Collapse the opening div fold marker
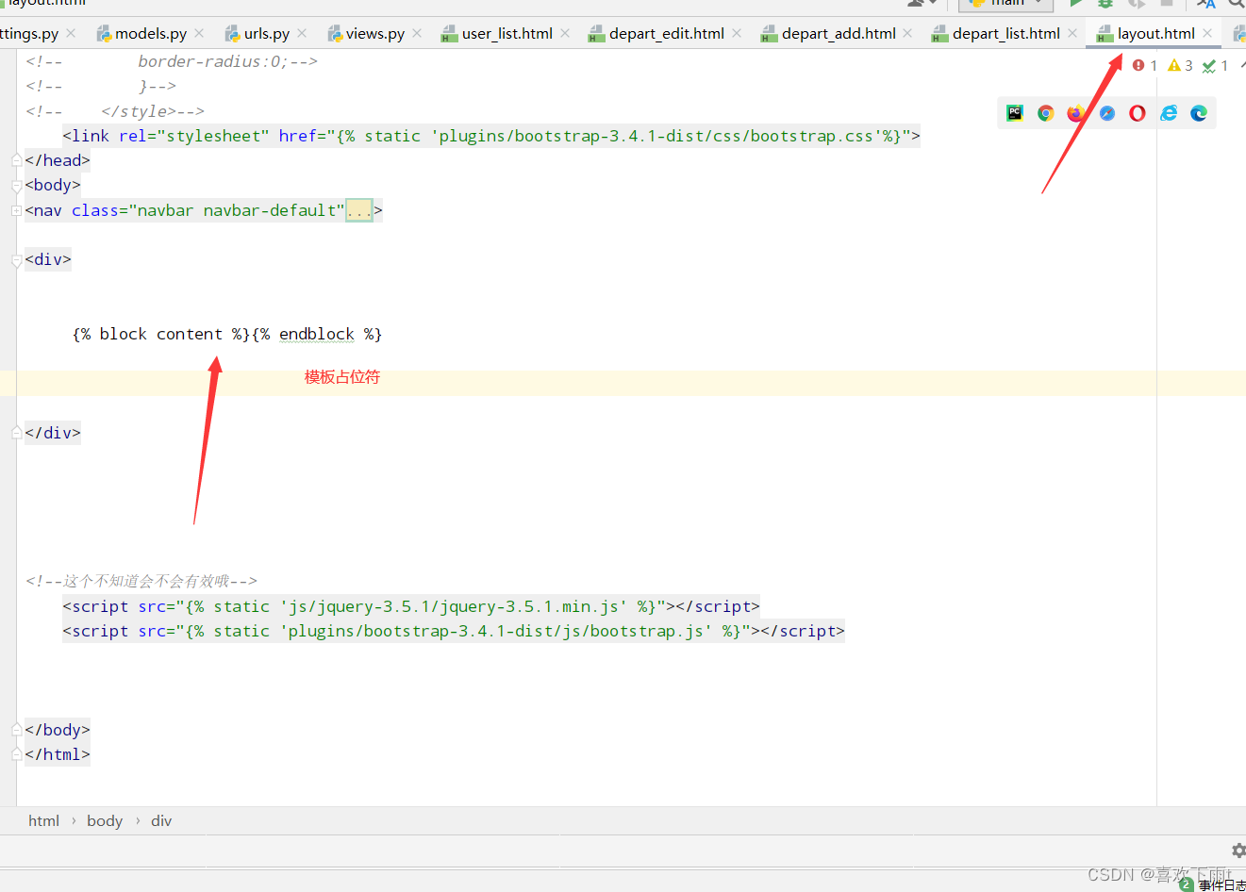 click(16, 260)
